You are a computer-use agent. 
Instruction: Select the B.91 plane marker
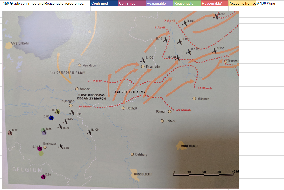coord(72,113)
